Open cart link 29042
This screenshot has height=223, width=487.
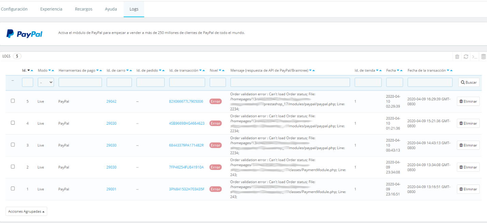coord(111,101)
